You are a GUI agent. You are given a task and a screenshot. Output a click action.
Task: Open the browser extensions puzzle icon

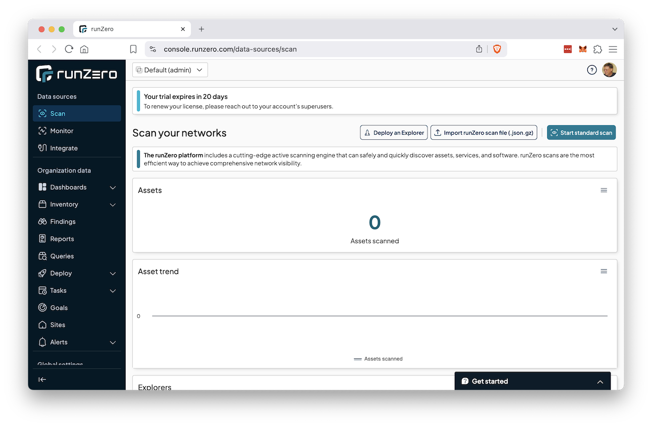coord(597,49)
